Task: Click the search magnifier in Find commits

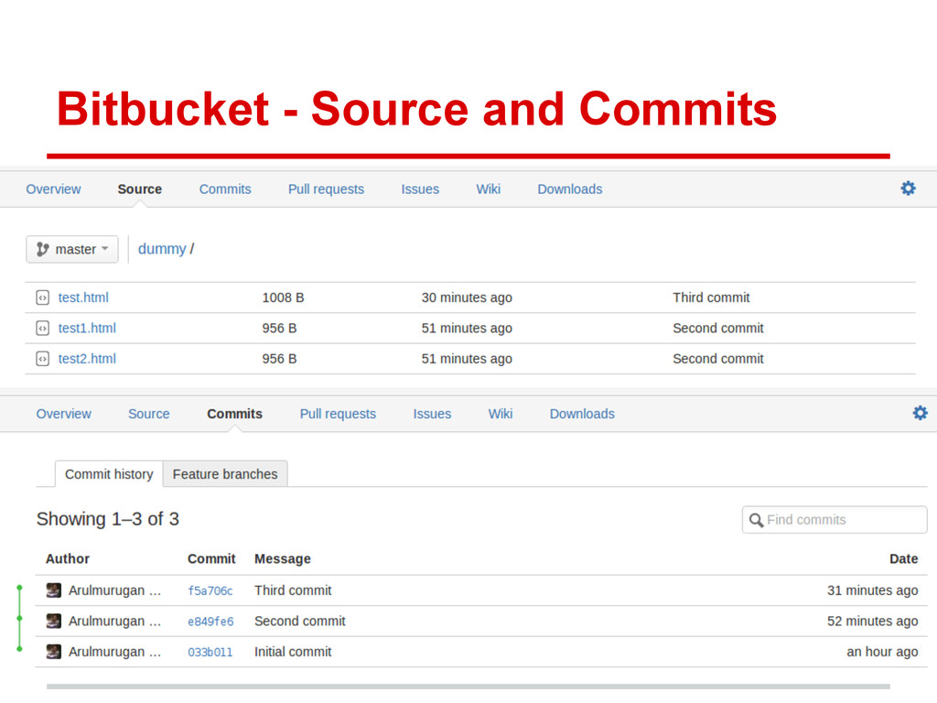Action: point(756,520)
